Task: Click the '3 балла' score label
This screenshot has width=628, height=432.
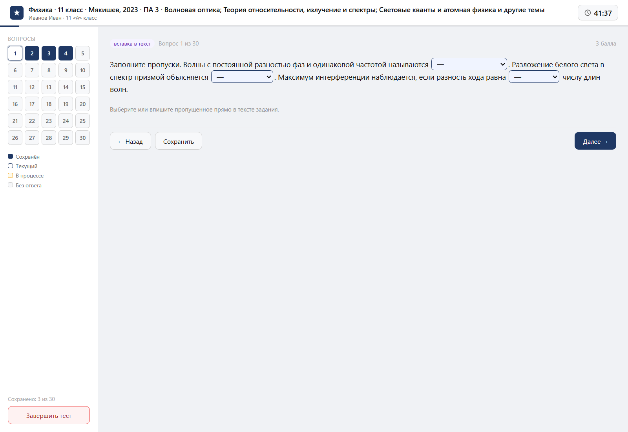Action: [x=606, y=44]
